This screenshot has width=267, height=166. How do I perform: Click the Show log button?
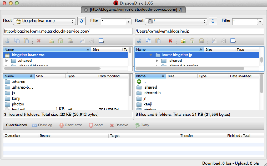(x=42, y=125)
